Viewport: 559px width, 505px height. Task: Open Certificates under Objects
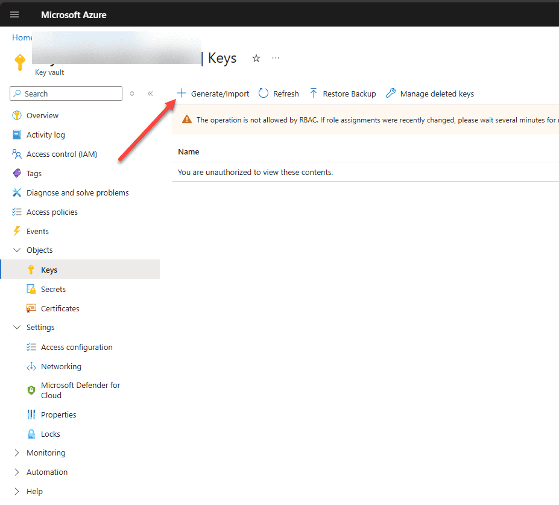point(60,308)
